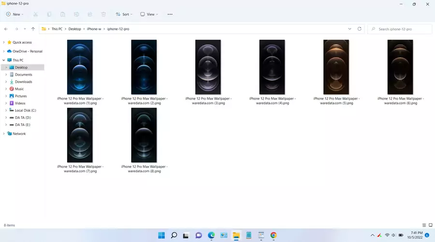The height and width of the screenshot is (242, 435).
Task: Open taskbar Search
Action: 174,235
